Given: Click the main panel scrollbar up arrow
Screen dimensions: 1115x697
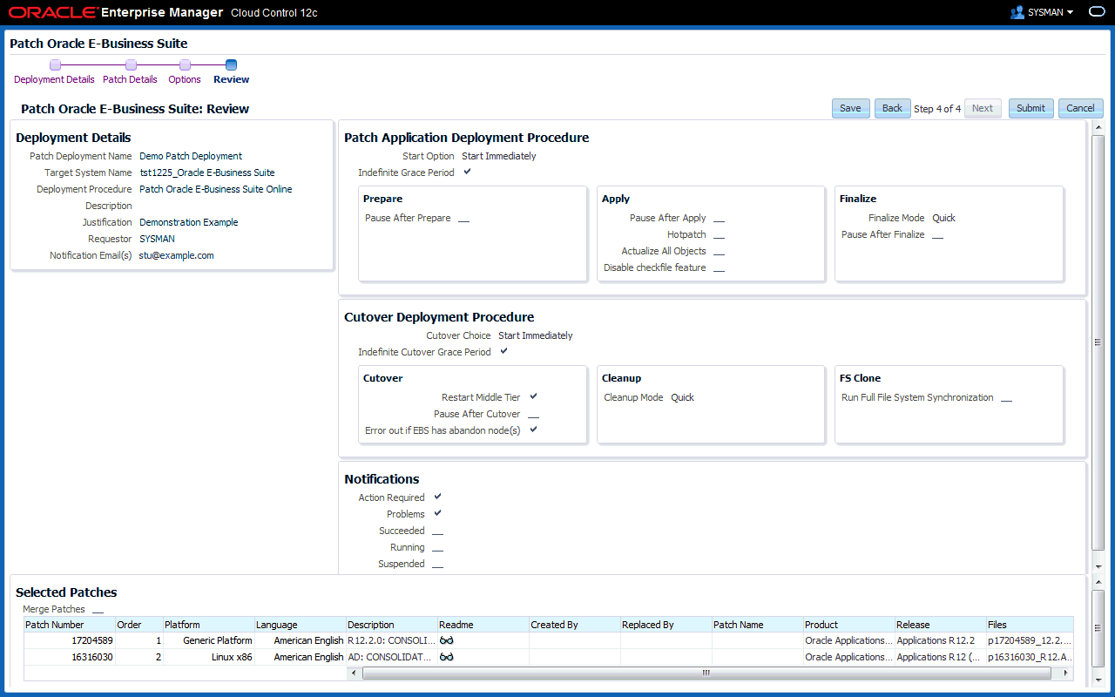Looking at the screenshot, I should [x=1098, y=127].
